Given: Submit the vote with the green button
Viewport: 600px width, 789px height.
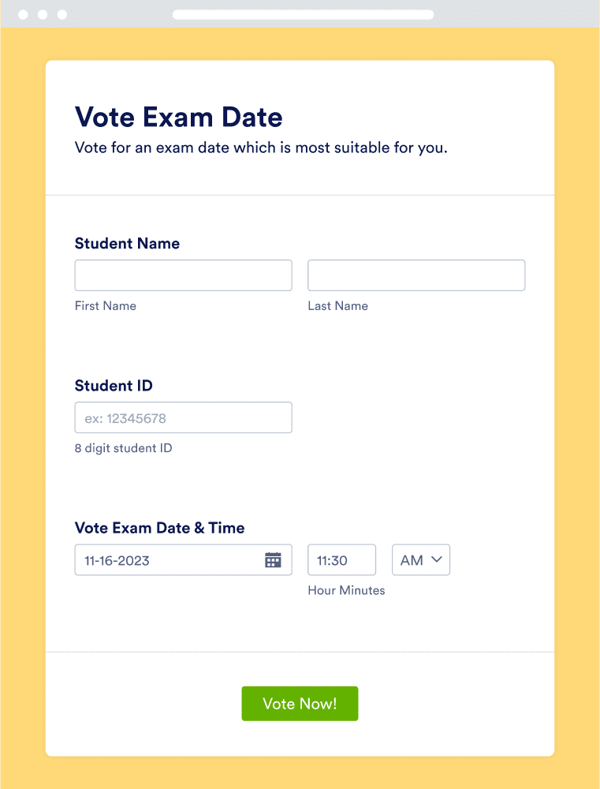Looking at the screenshot, I should [300, 703].
